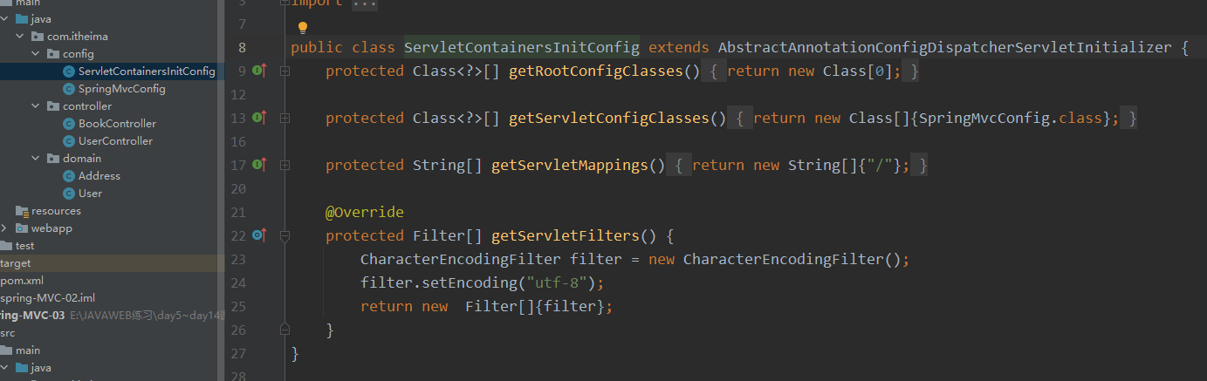Screen dimensions: 1207x381
Task: Click the implements gutter icon on line 9
Action: (x=259, y=71)
